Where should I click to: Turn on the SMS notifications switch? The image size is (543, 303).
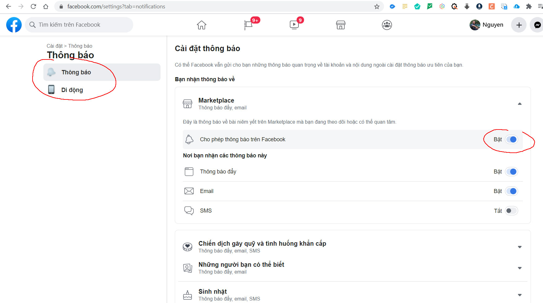click(511, 211)
